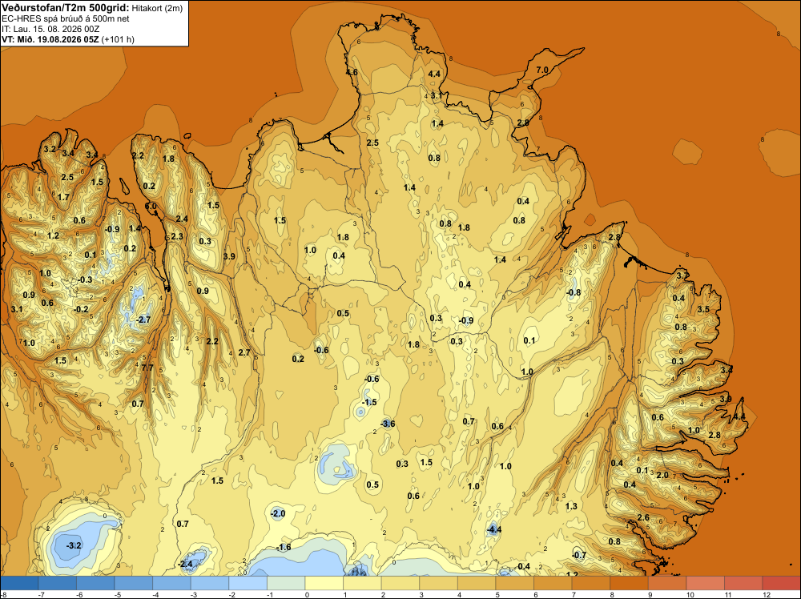Viewport: 801px width, 599px height.
Task: Click the "-4.4" temperature on the small blue spot
Action: click(x=493, y=529)
